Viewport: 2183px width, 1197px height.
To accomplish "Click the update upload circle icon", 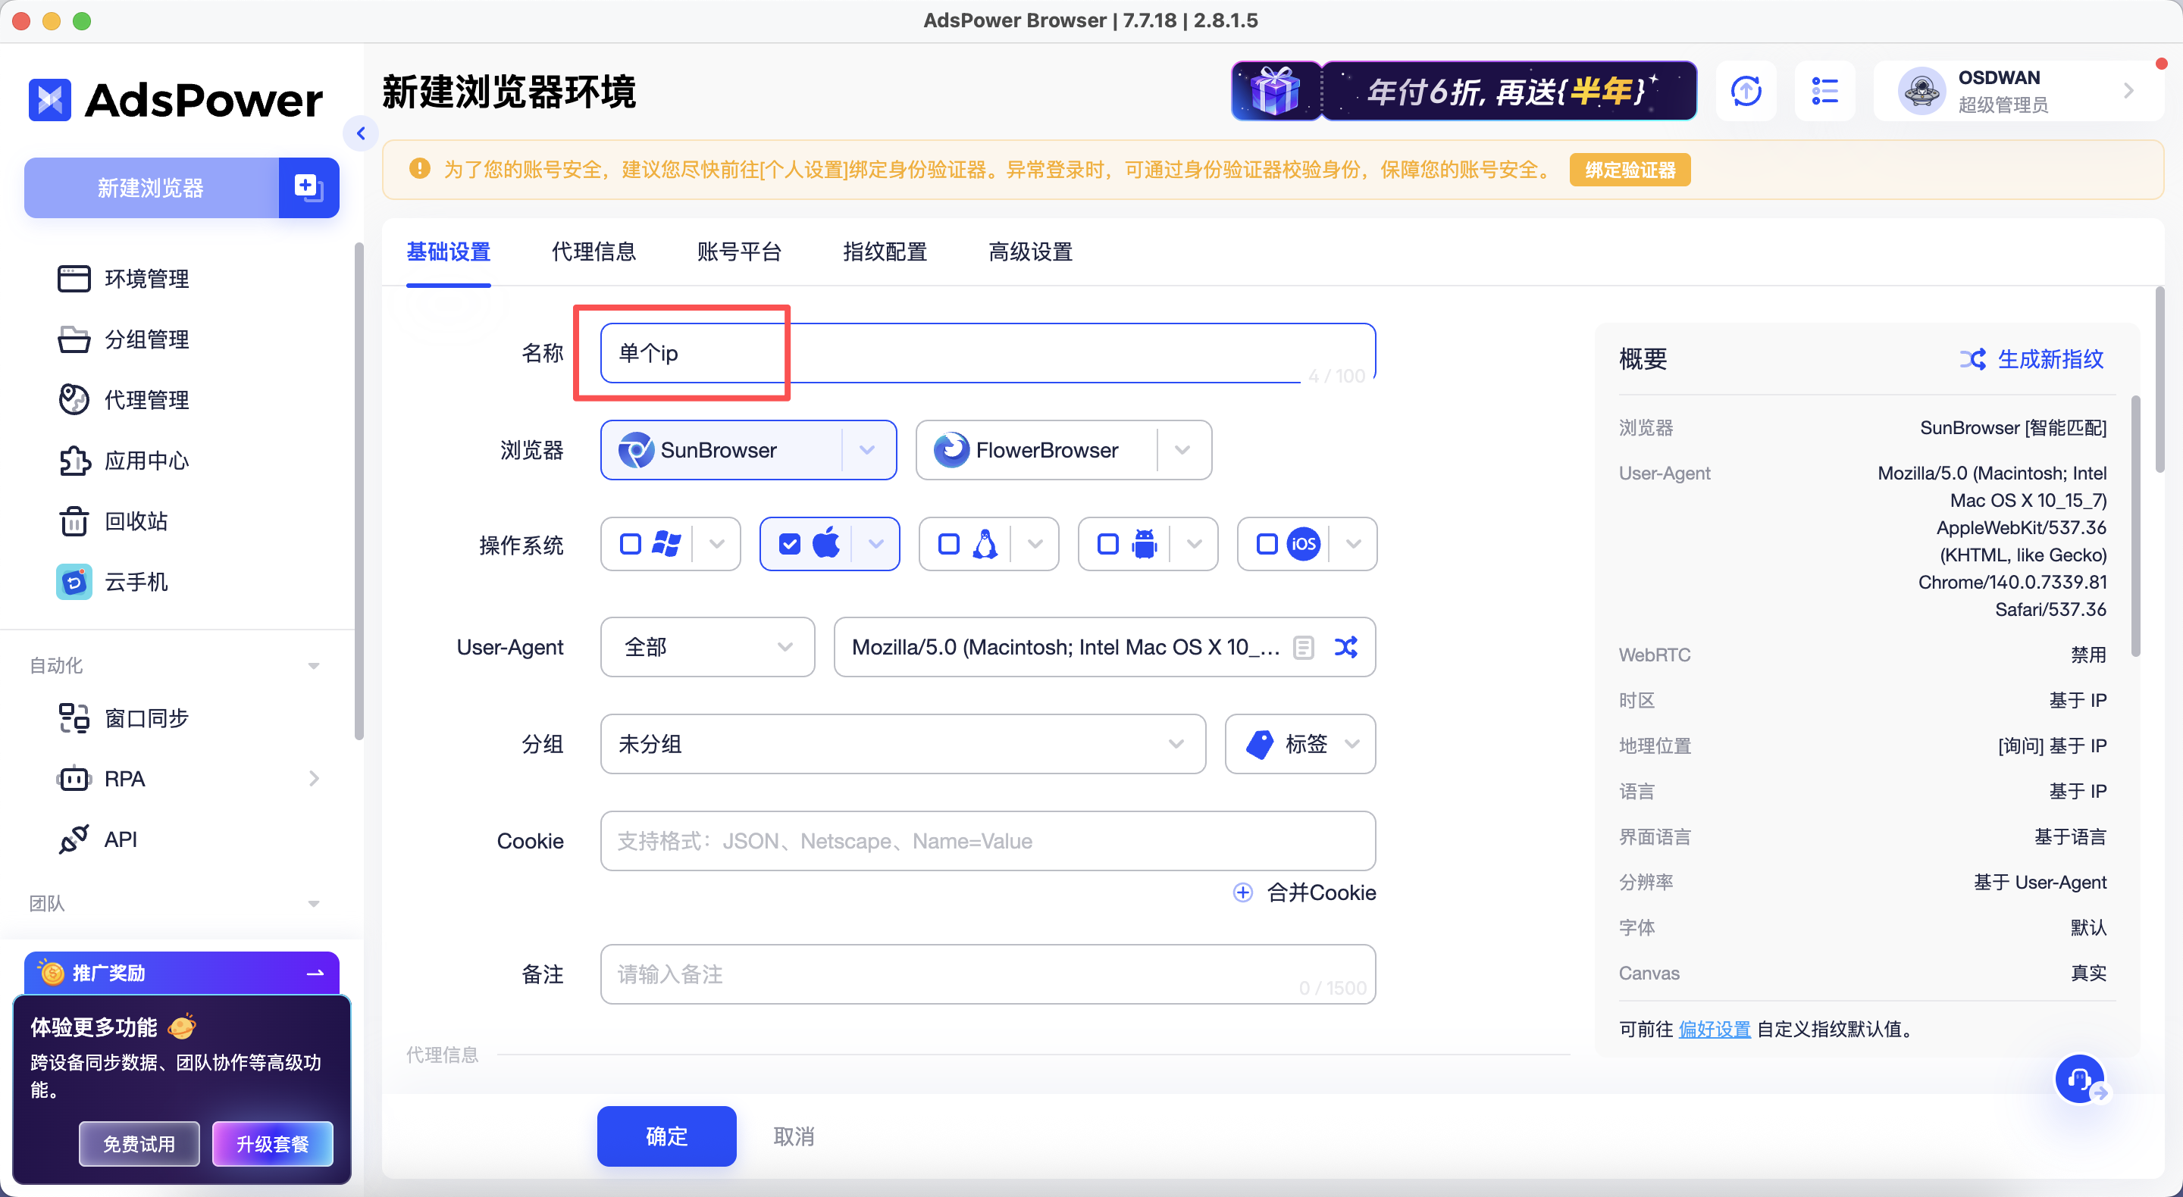I will pyautogui.click(x=1746, y=91).
